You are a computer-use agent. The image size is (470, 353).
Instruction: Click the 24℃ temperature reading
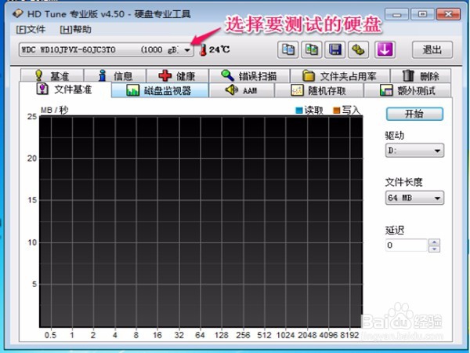[x=219, y=49]
